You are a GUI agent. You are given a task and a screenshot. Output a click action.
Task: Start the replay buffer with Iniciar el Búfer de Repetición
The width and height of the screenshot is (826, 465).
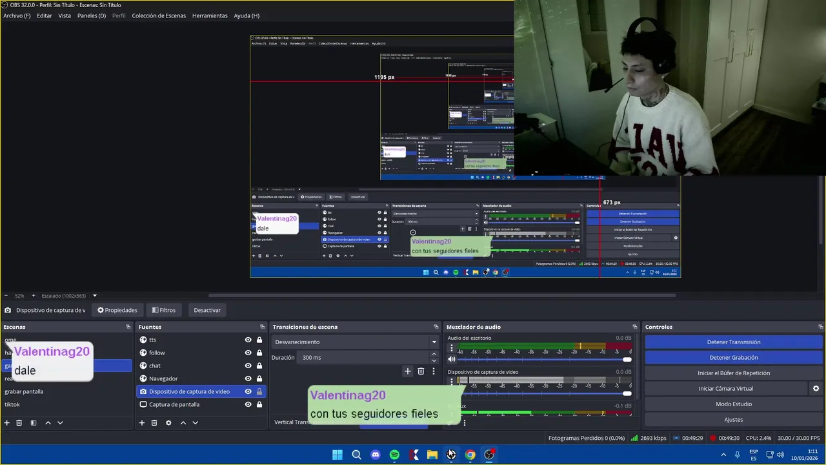(734, 373)
